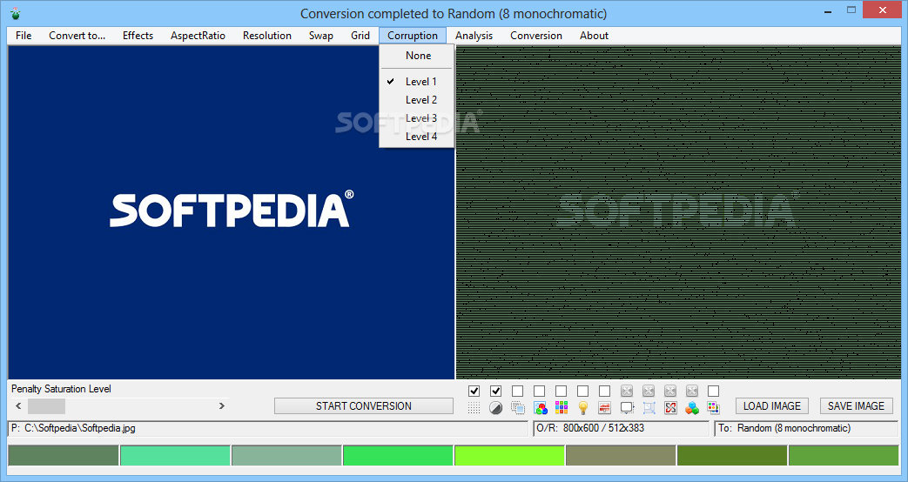Click Penalty Saturation slider right arrow
Image resolution: width=908 pixels, height=482 pixels.
point(222,406)
